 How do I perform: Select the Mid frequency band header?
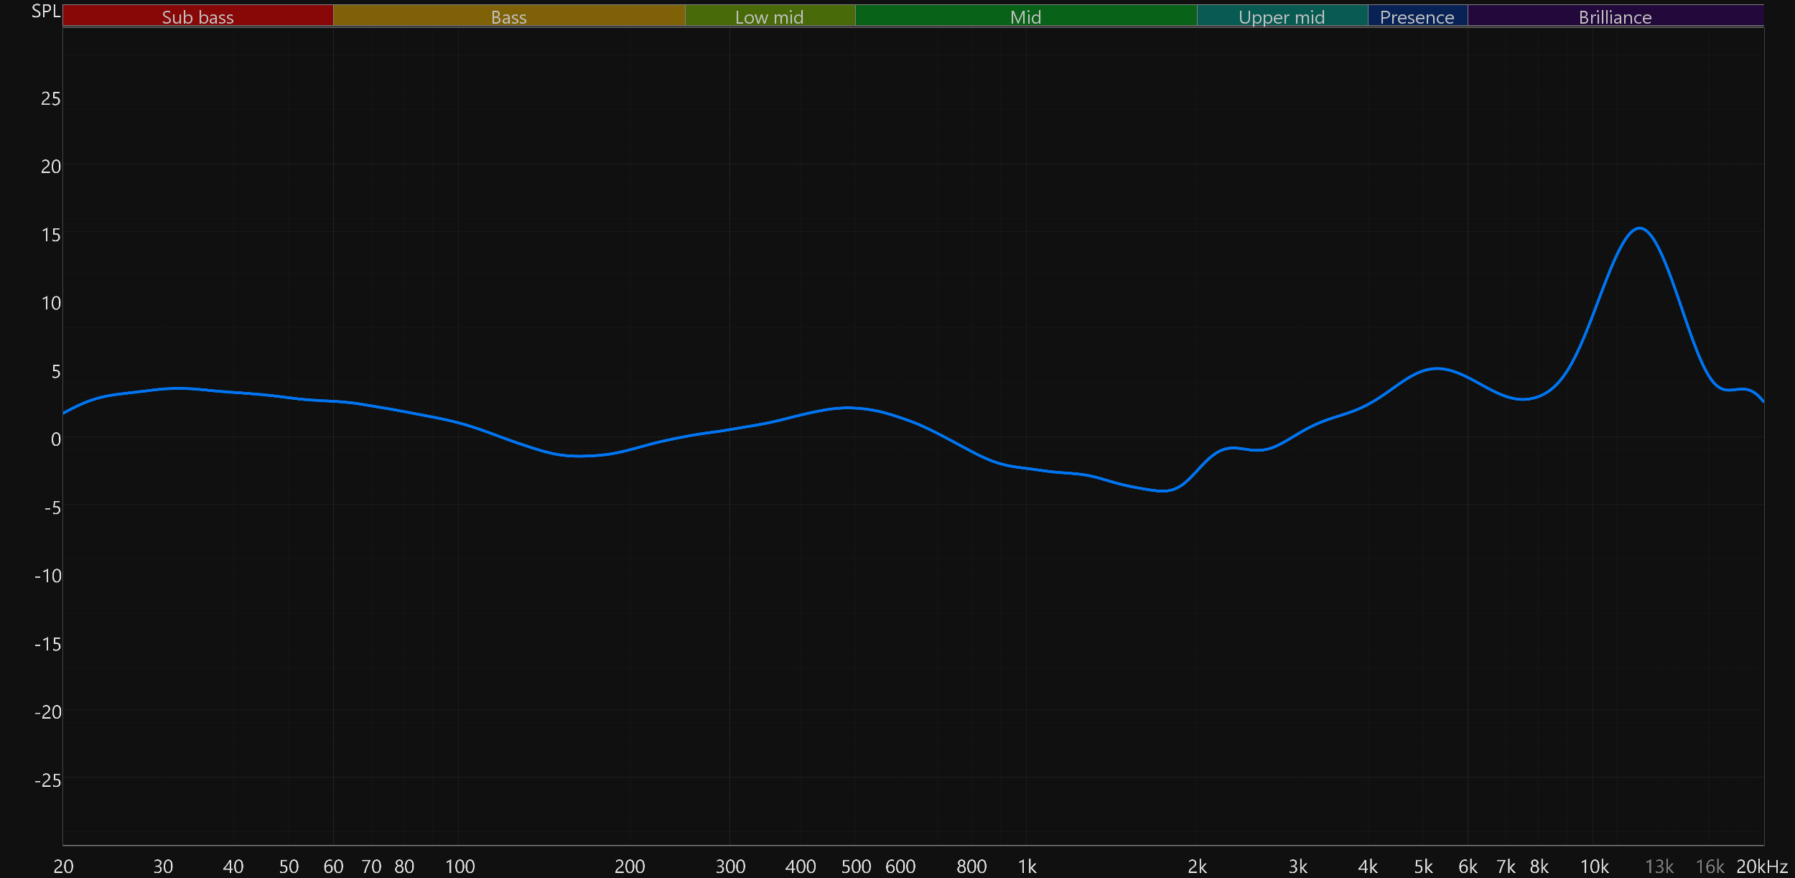(1025, 17)
